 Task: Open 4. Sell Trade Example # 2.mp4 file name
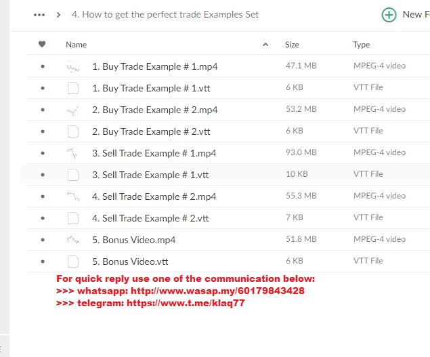pos(154,196)
